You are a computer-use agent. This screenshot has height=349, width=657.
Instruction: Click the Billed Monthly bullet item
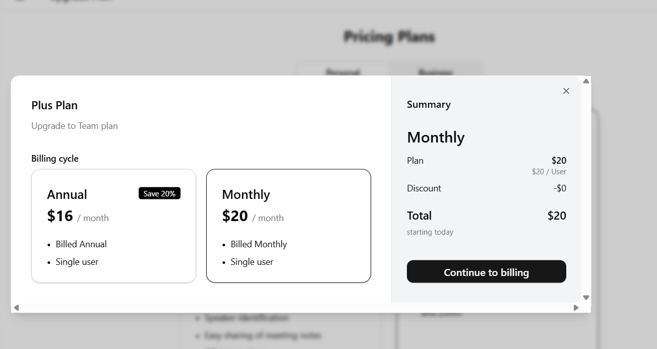coord(259,244)
